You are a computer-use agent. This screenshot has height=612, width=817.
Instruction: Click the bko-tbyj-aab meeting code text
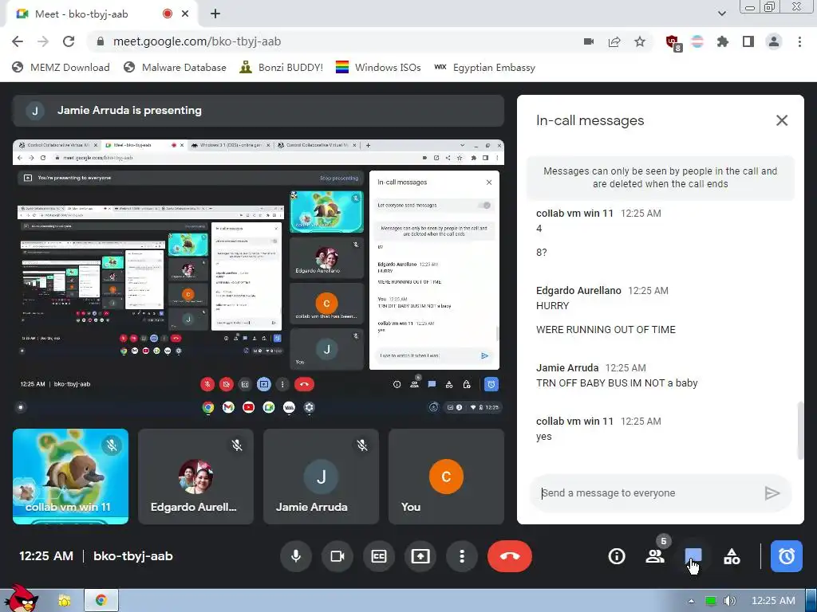point(133,556)
